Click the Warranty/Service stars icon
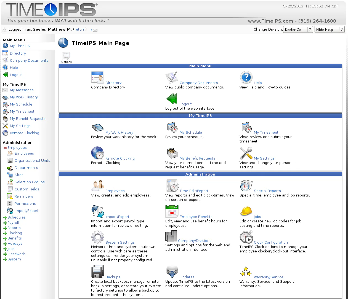Image resolution: width=348 pixels, height=299 pixels. [x=246, y=271]
